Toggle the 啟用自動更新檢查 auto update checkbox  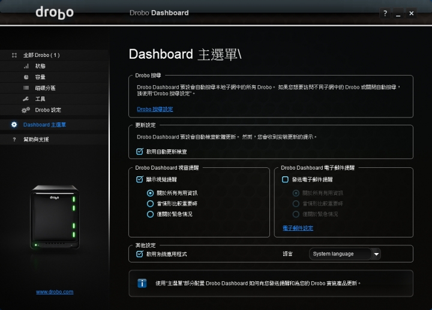point(140,152)
